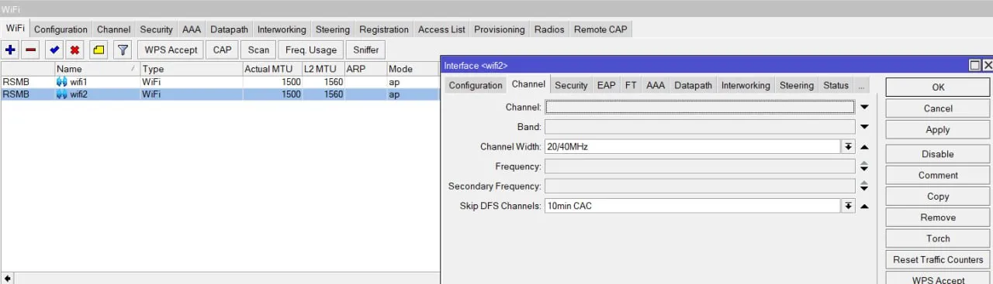The height and width of the screenshot is (284, 993).
Task: Toggle the Secondary Frequency field expander
Action: (864, 186)
